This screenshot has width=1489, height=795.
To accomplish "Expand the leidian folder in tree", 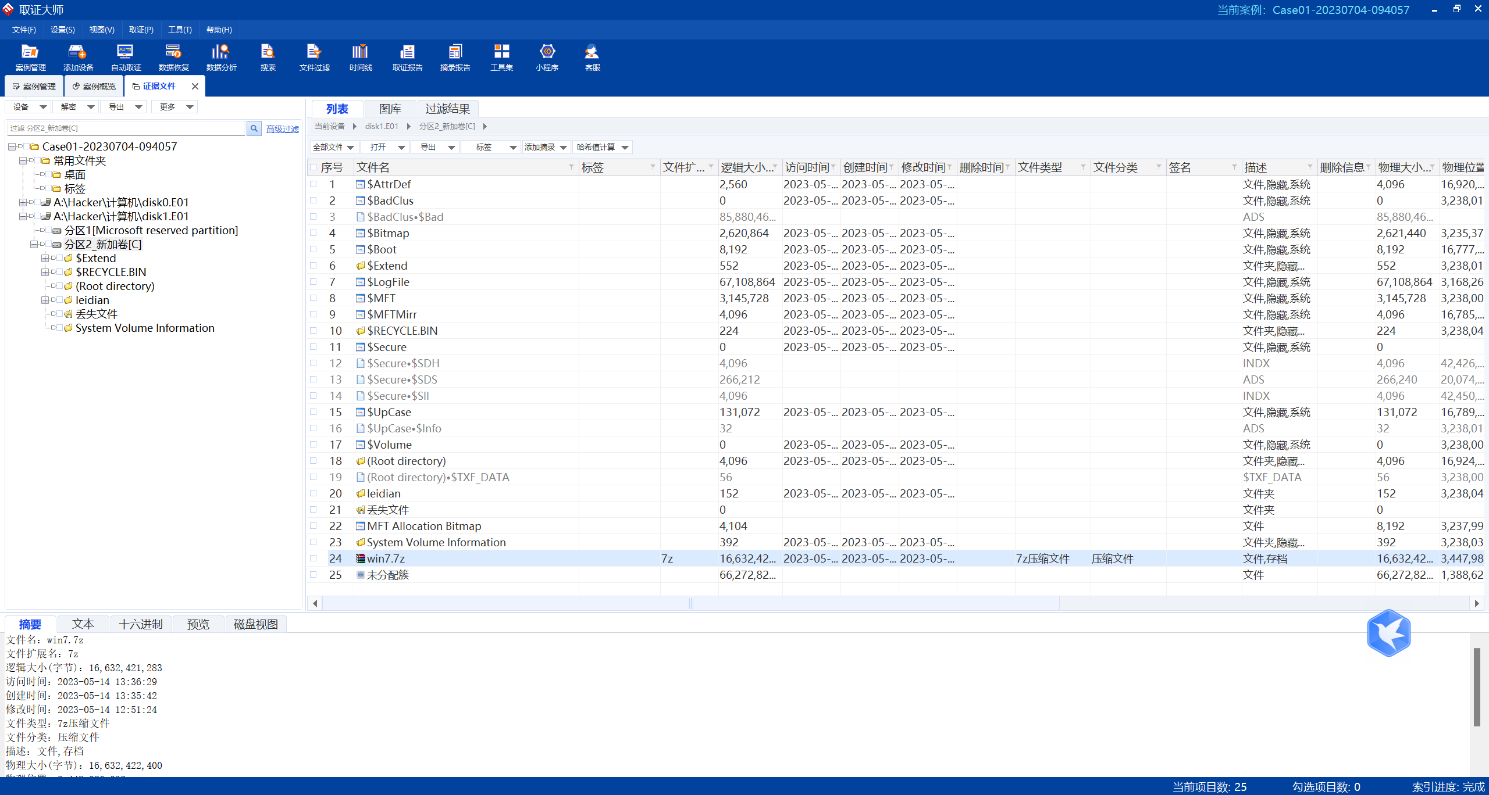I will click(x=45, y=300).
